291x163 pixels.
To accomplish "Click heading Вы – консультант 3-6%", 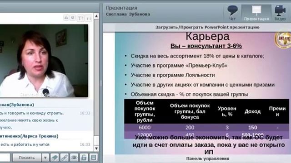I will (x=206, y=46).
